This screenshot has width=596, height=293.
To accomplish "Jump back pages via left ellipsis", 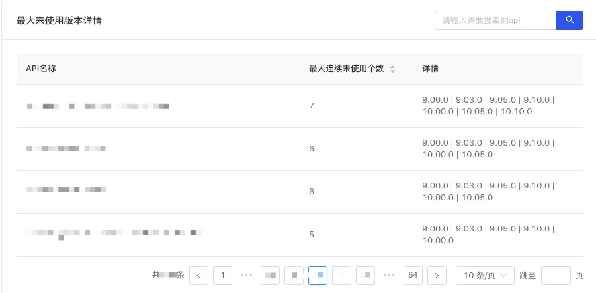I will pos(247,275).
